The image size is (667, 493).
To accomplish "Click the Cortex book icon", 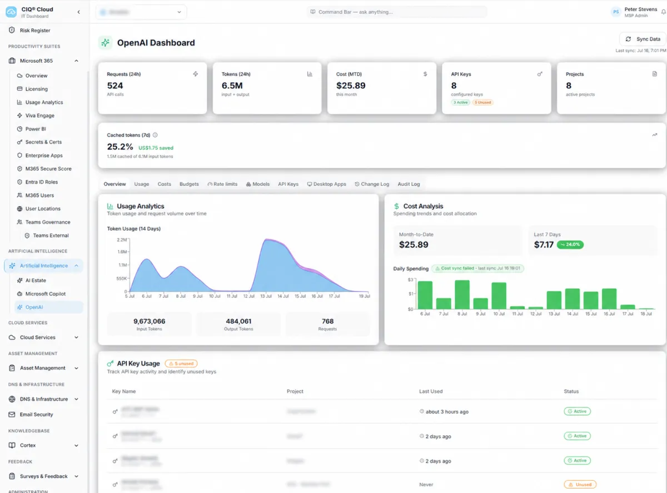I will tap(12, 445).
